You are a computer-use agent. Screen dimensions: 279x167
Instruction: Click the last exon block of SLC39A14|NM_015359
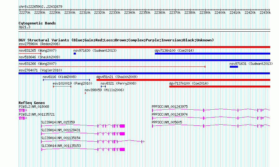(x=122, y=126)
